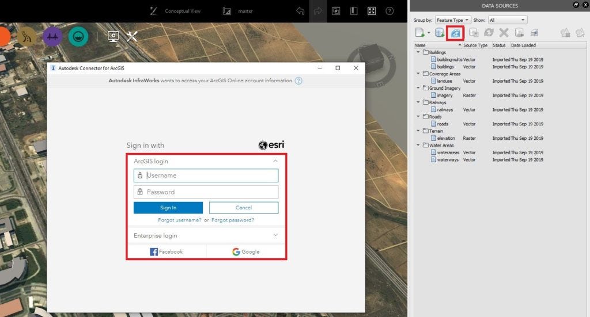Click the Forgot password? link

click(x=233, y=220)
